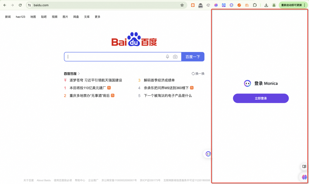Search by image with camera icon
Screen dimensions: 309x184
click(x=175, y=57)
